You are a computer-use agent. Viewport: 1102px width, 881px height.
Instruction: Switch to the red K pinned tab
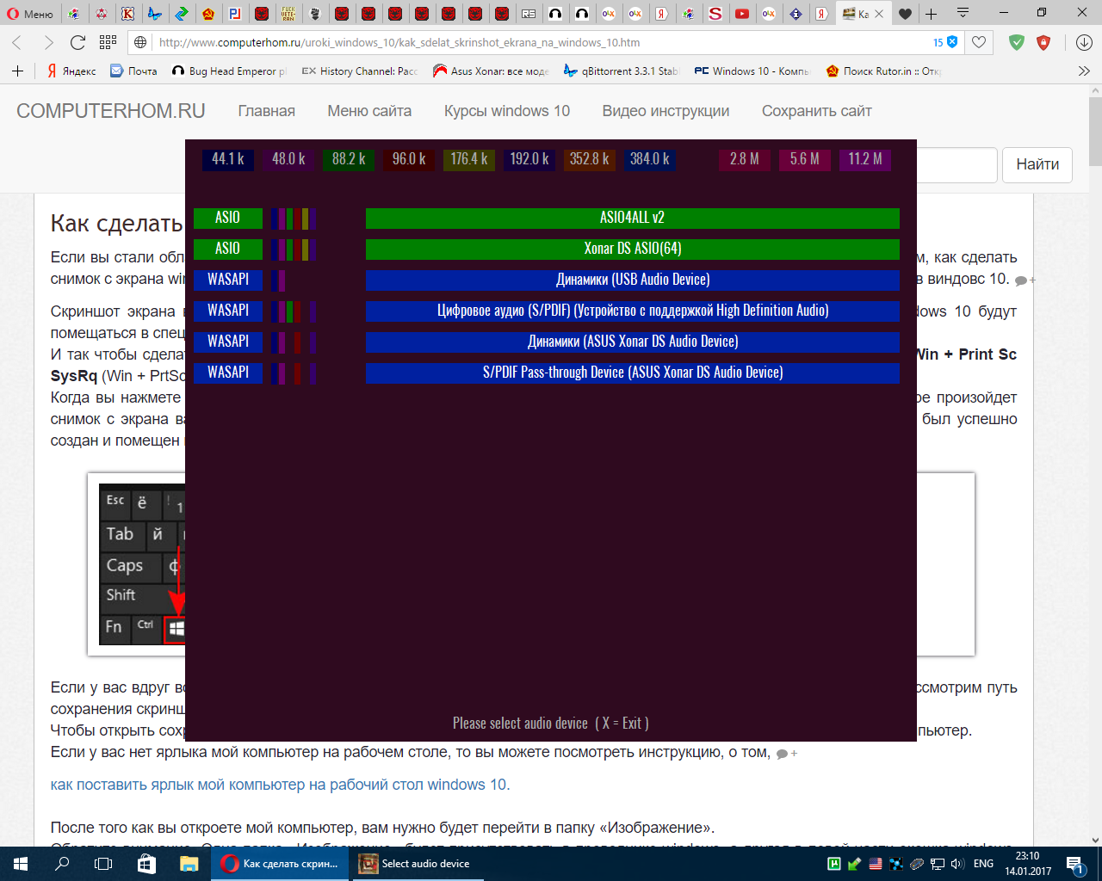(x=128, y=14)
